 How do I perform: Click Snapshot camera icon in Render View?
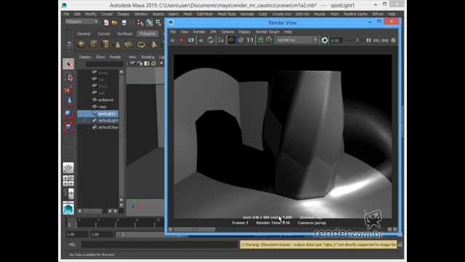tap(191, 40)
